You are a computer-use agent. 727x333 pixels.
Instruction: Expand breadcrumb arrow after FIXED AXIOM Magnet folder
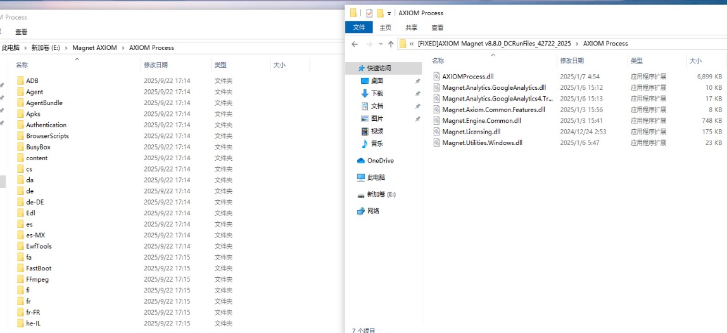(x=578, y=44)
